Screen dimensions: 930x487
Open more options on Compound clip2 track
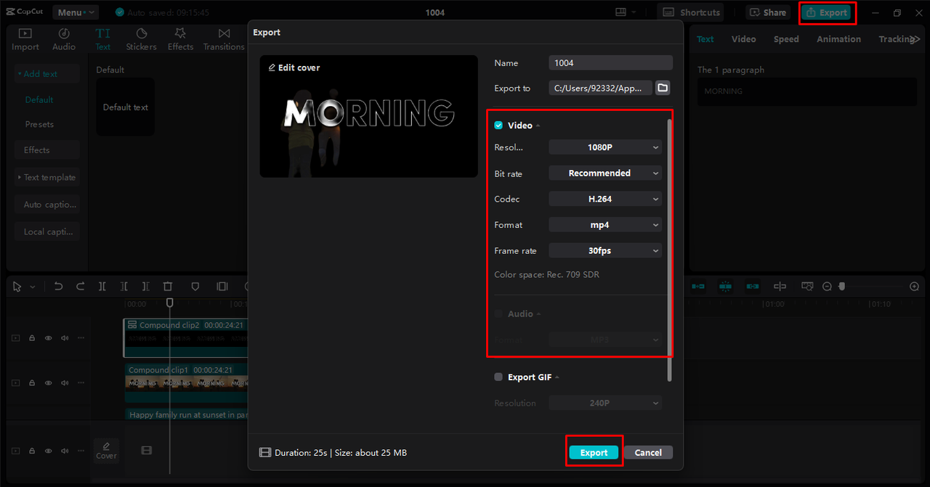[81, 338]
